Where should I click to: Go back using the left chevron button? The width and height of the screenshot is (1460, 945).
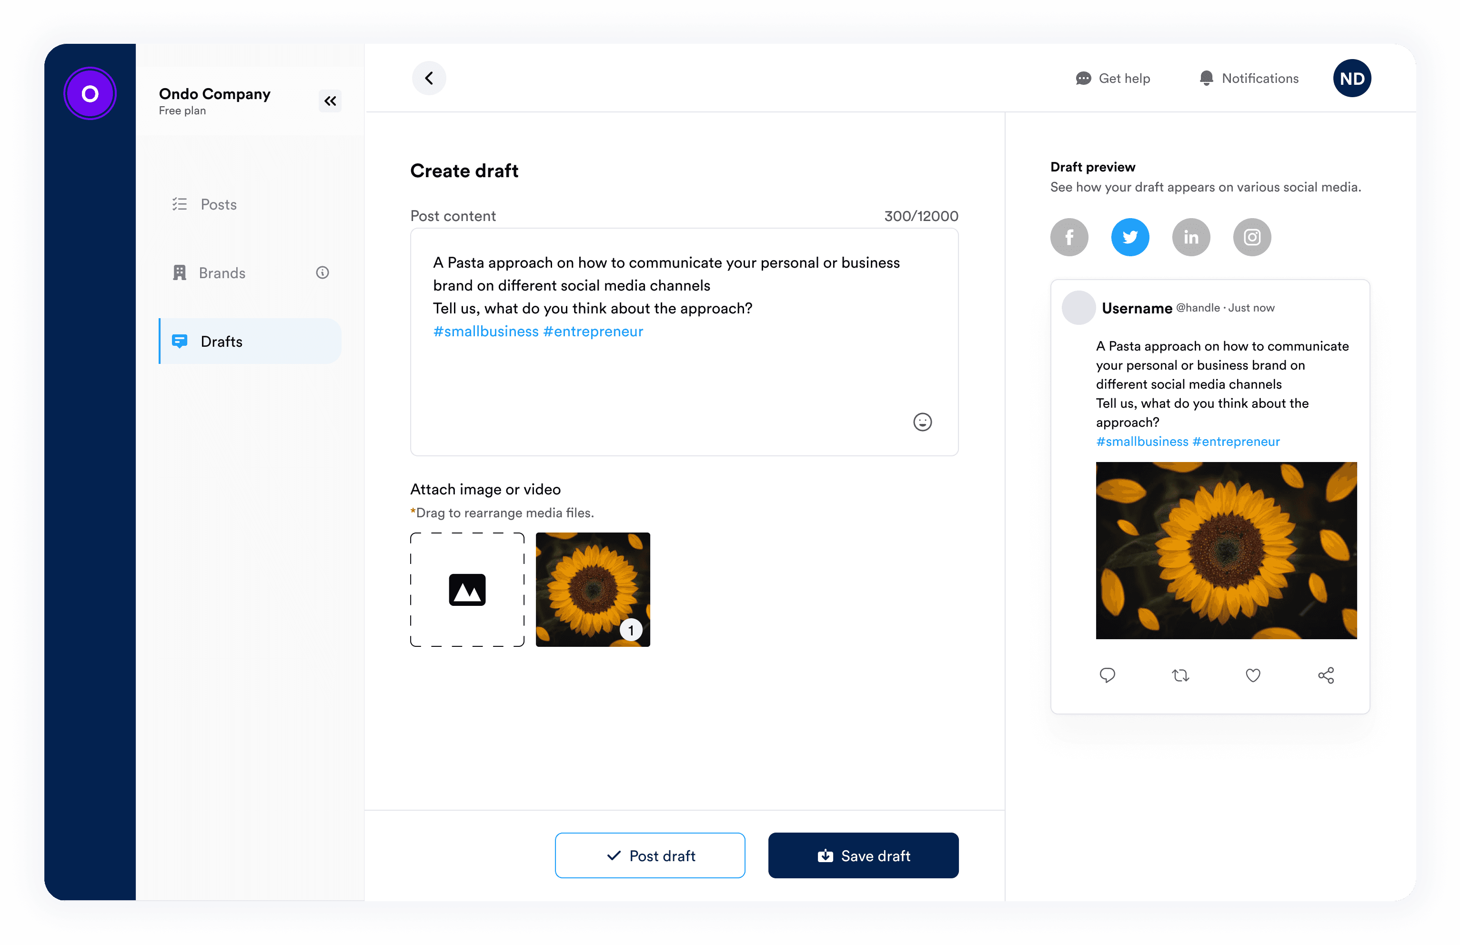click(429, 78)
